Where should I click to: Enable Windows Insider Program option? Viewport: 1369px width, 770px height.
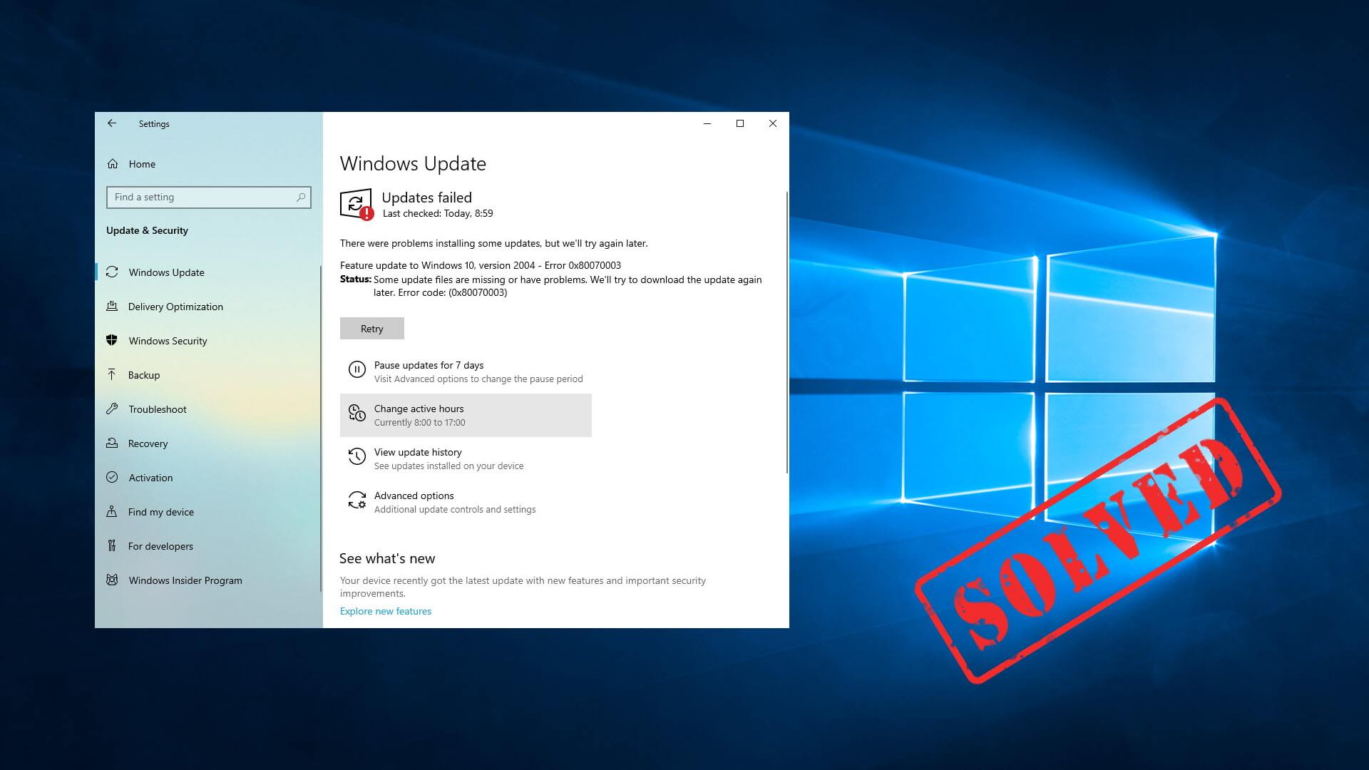[x=185, y=580]
